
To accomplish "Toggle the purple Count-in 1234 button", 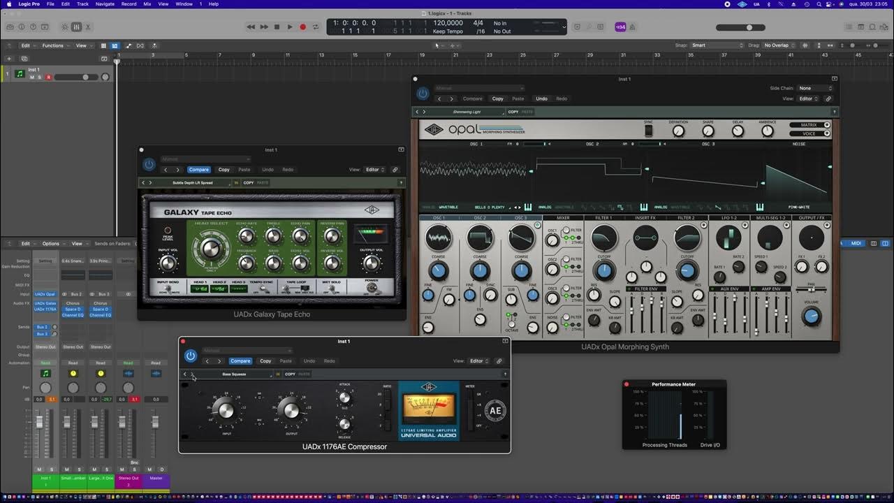I will (x=620, y=27).
